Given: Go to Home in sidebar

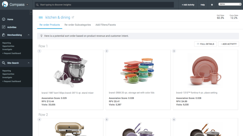Looking at the screenshot, I should (x=10, y=19).
